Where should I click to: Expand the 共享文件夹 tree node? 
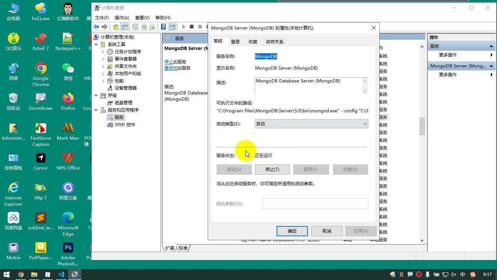(x=103, y=66)
